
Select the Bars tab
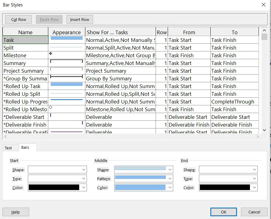click(25, 148)
